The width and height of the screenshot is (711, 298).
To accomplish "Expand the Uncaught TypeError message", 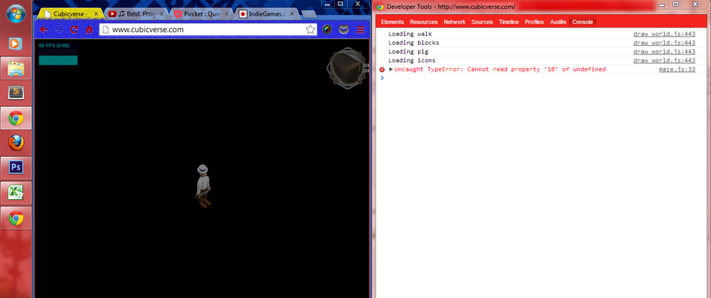I will 391,69.
